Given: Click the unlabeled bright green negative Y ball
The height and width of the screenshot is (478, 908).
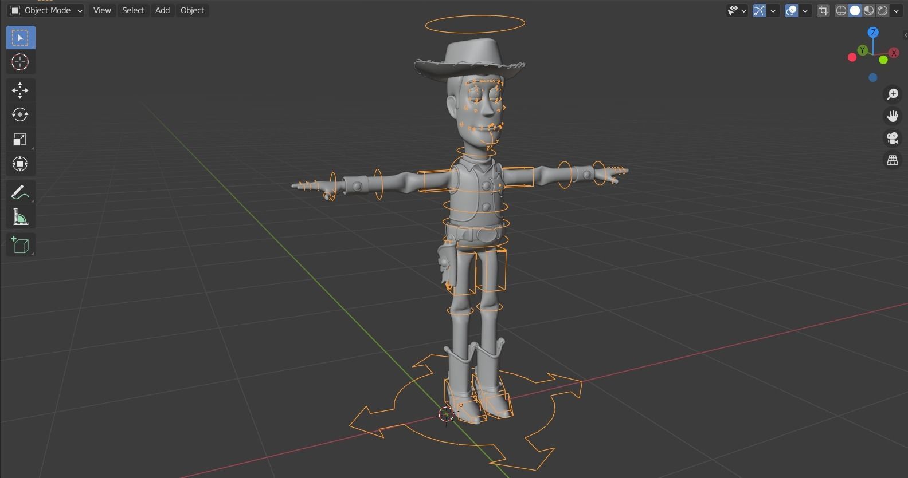Looking at the screenshot, I should (883, 60).
